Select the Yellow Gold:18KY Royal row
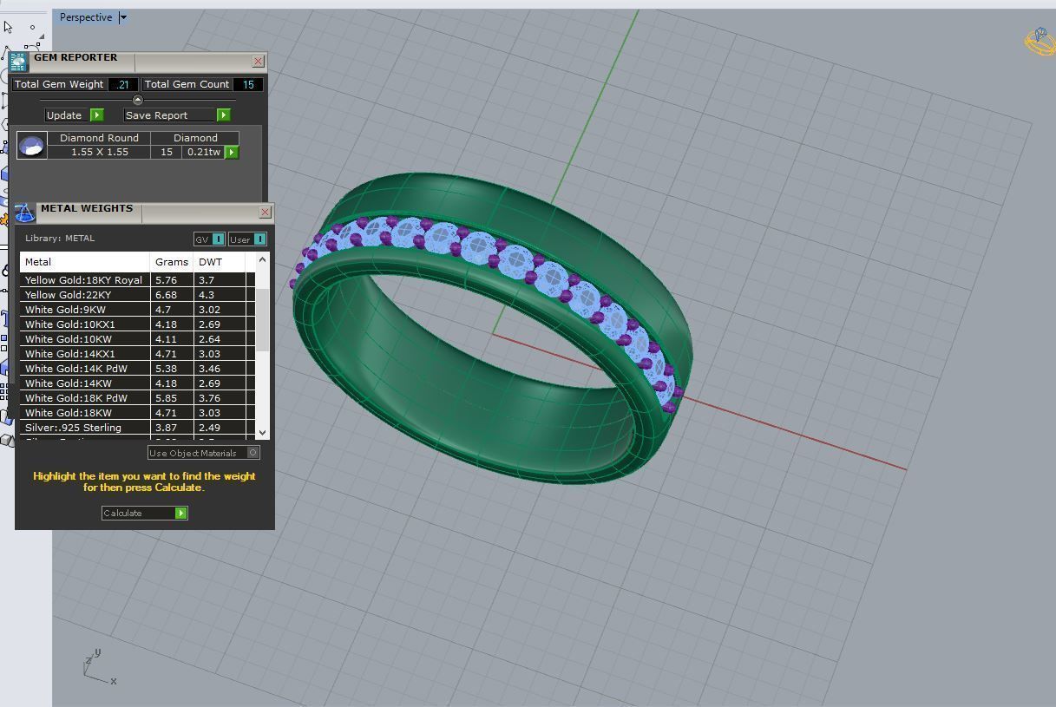 (137, 280)
